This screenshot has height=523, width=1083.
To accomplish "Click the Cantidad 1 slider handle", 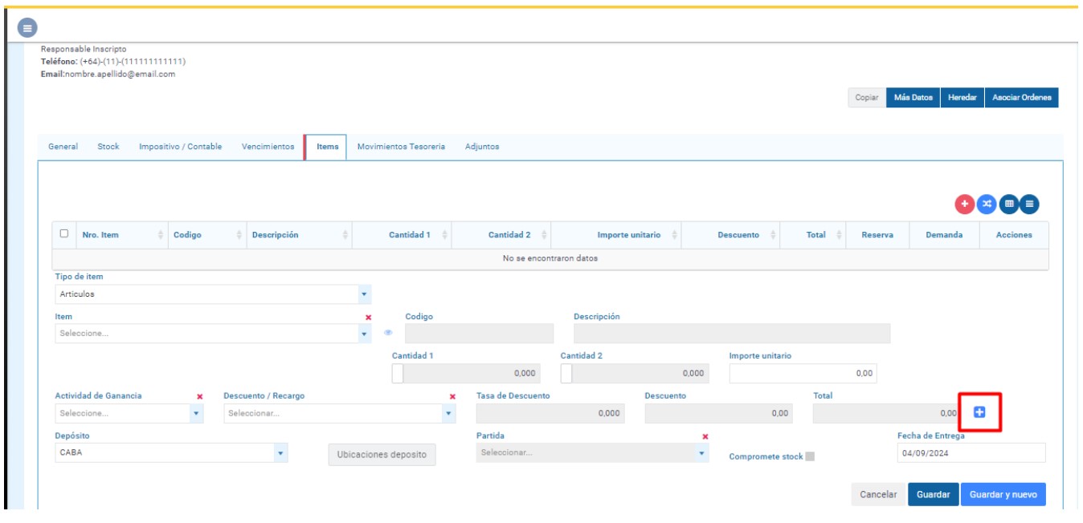I will 398,373.
